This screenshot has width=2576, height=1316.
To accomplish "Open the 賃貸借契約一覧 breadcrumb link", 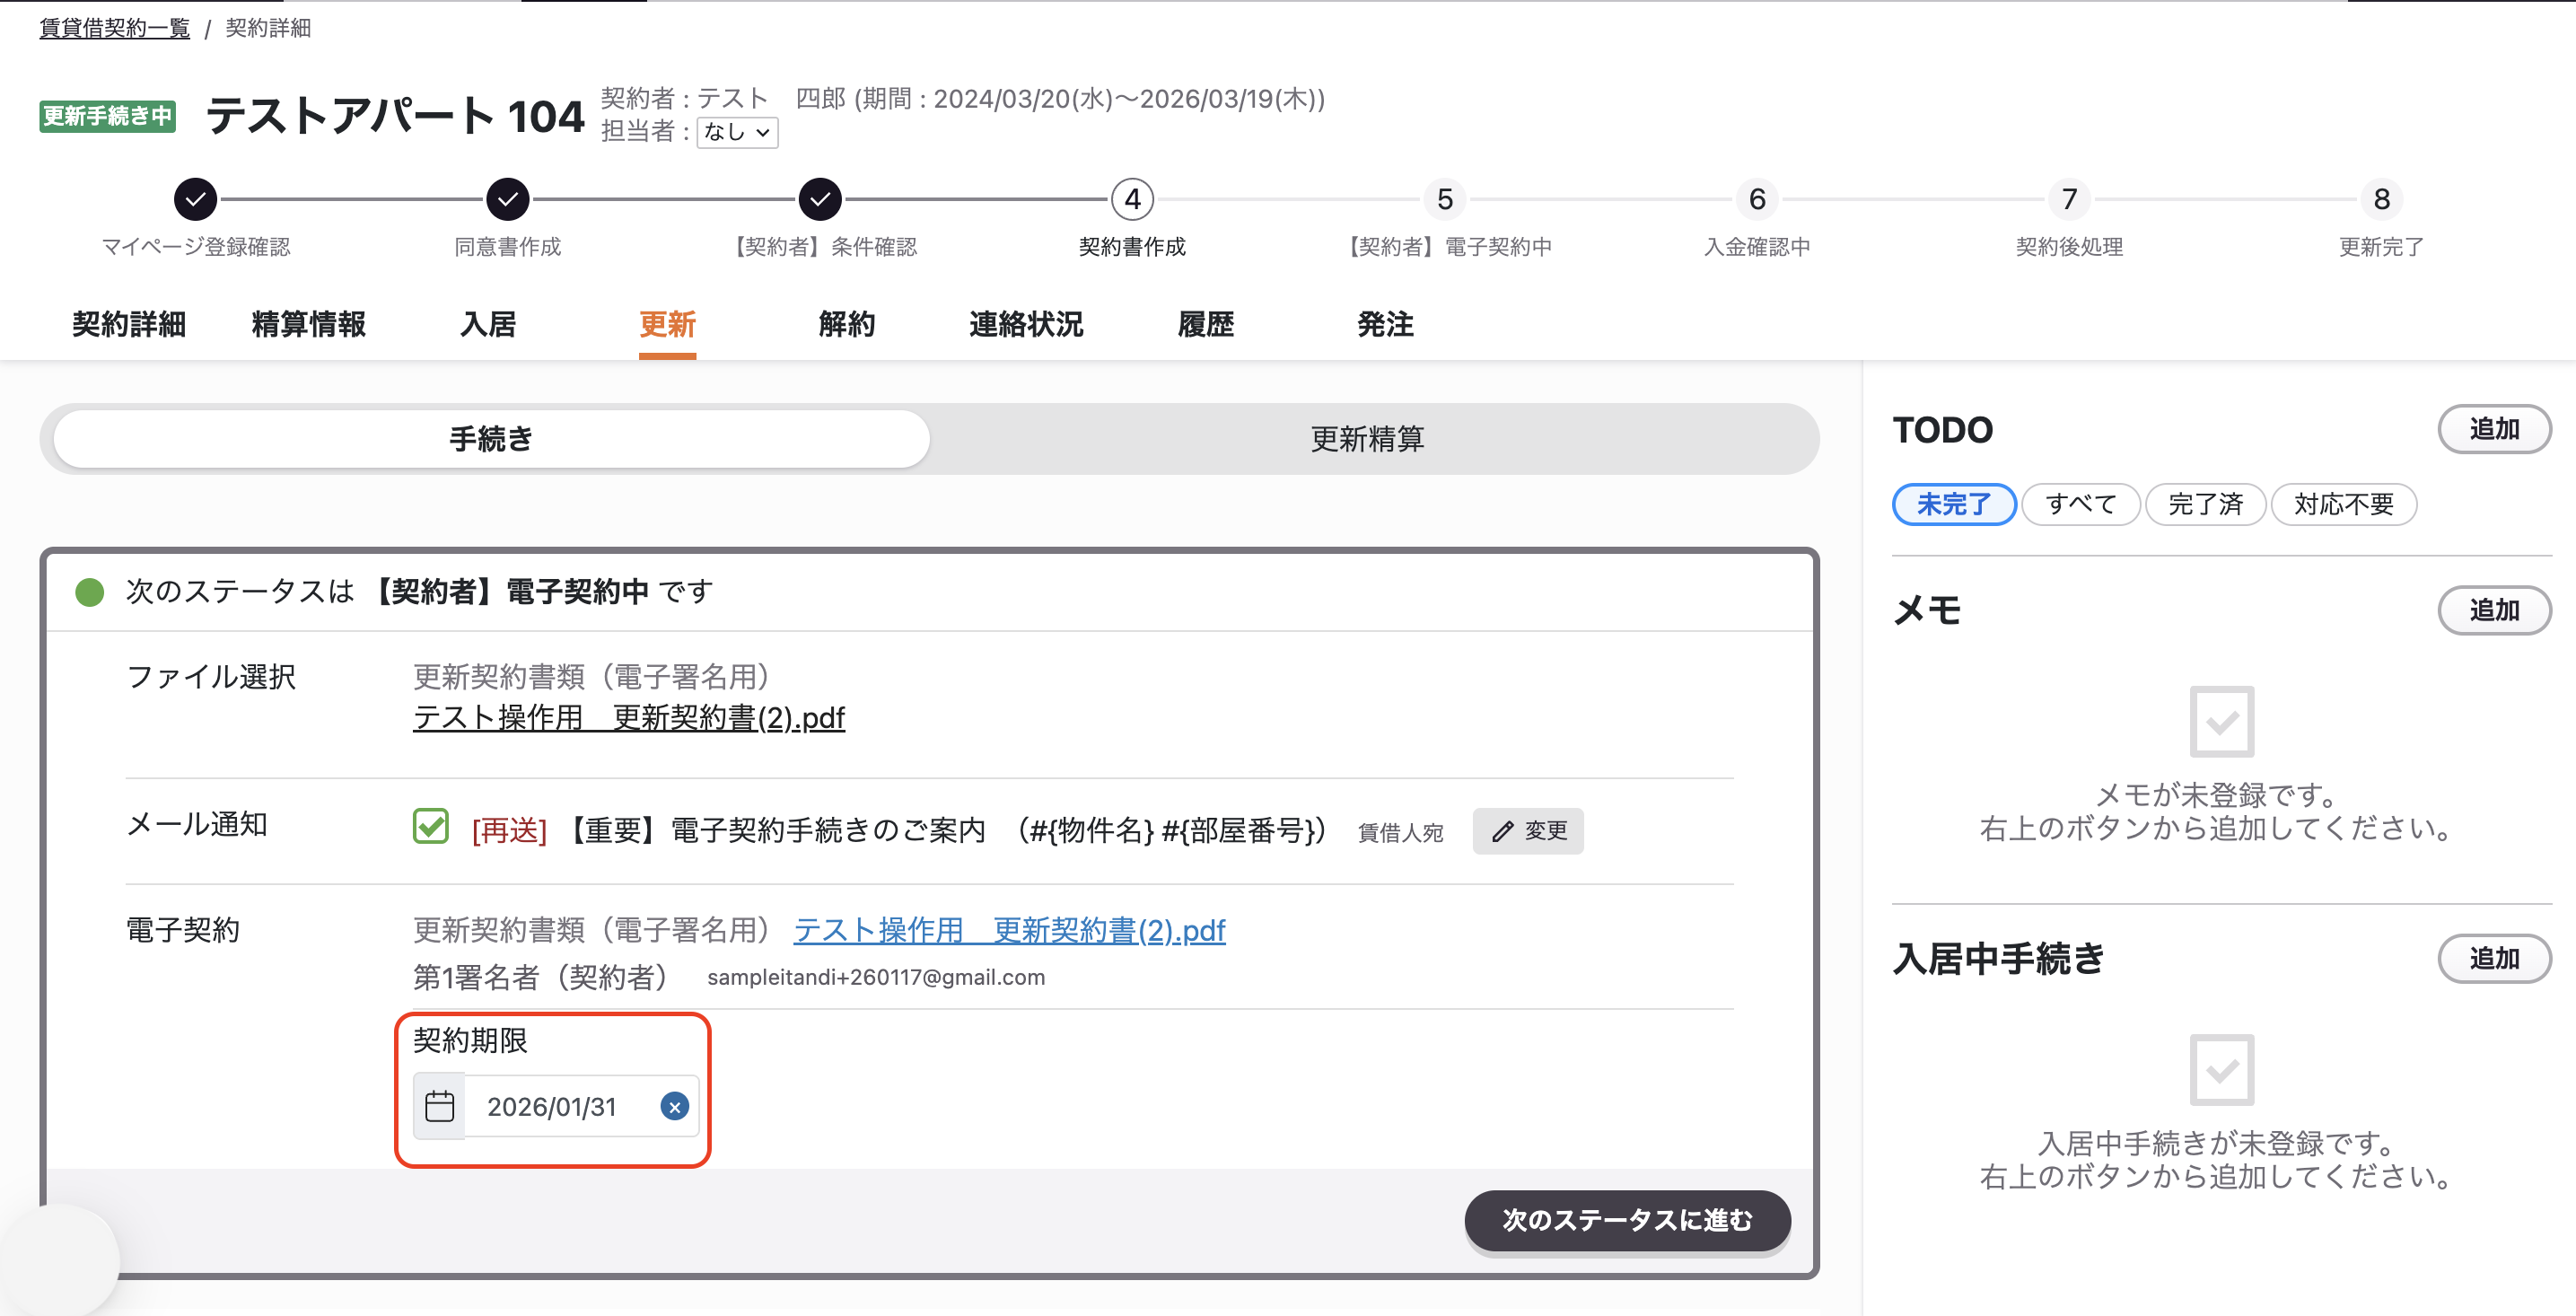I will click(115, 28).
